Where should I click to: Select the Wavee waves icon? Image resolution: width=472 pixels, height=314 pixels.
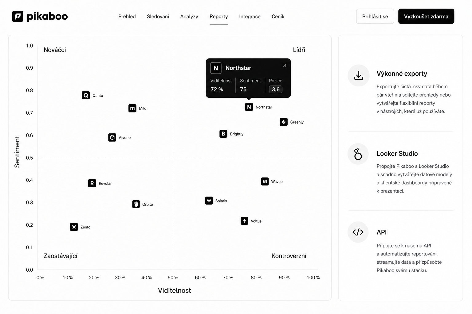(265, 182)
